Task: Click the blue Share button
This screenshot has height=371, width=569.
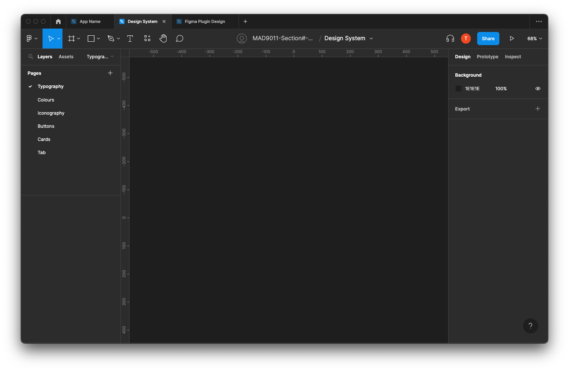Action: pos(488,38)
